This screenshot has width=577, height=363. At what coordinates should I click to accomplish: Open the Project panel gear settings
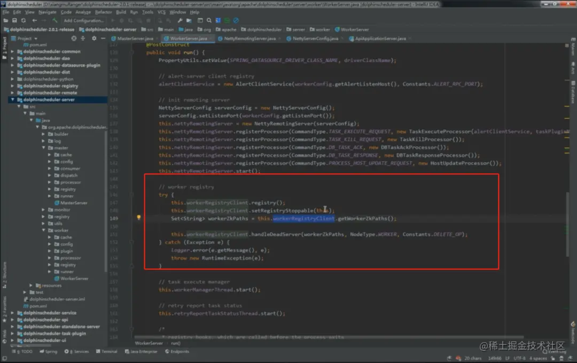pyautogui.click(x=94, y=38)
